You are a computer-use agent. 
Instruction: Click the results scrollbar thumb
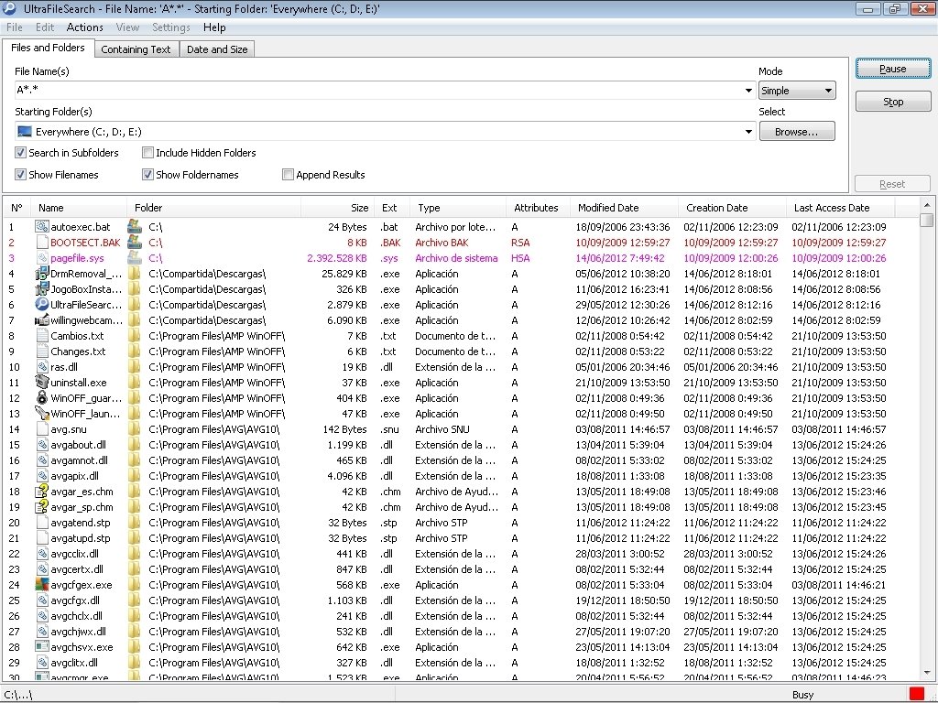(927, 221)
